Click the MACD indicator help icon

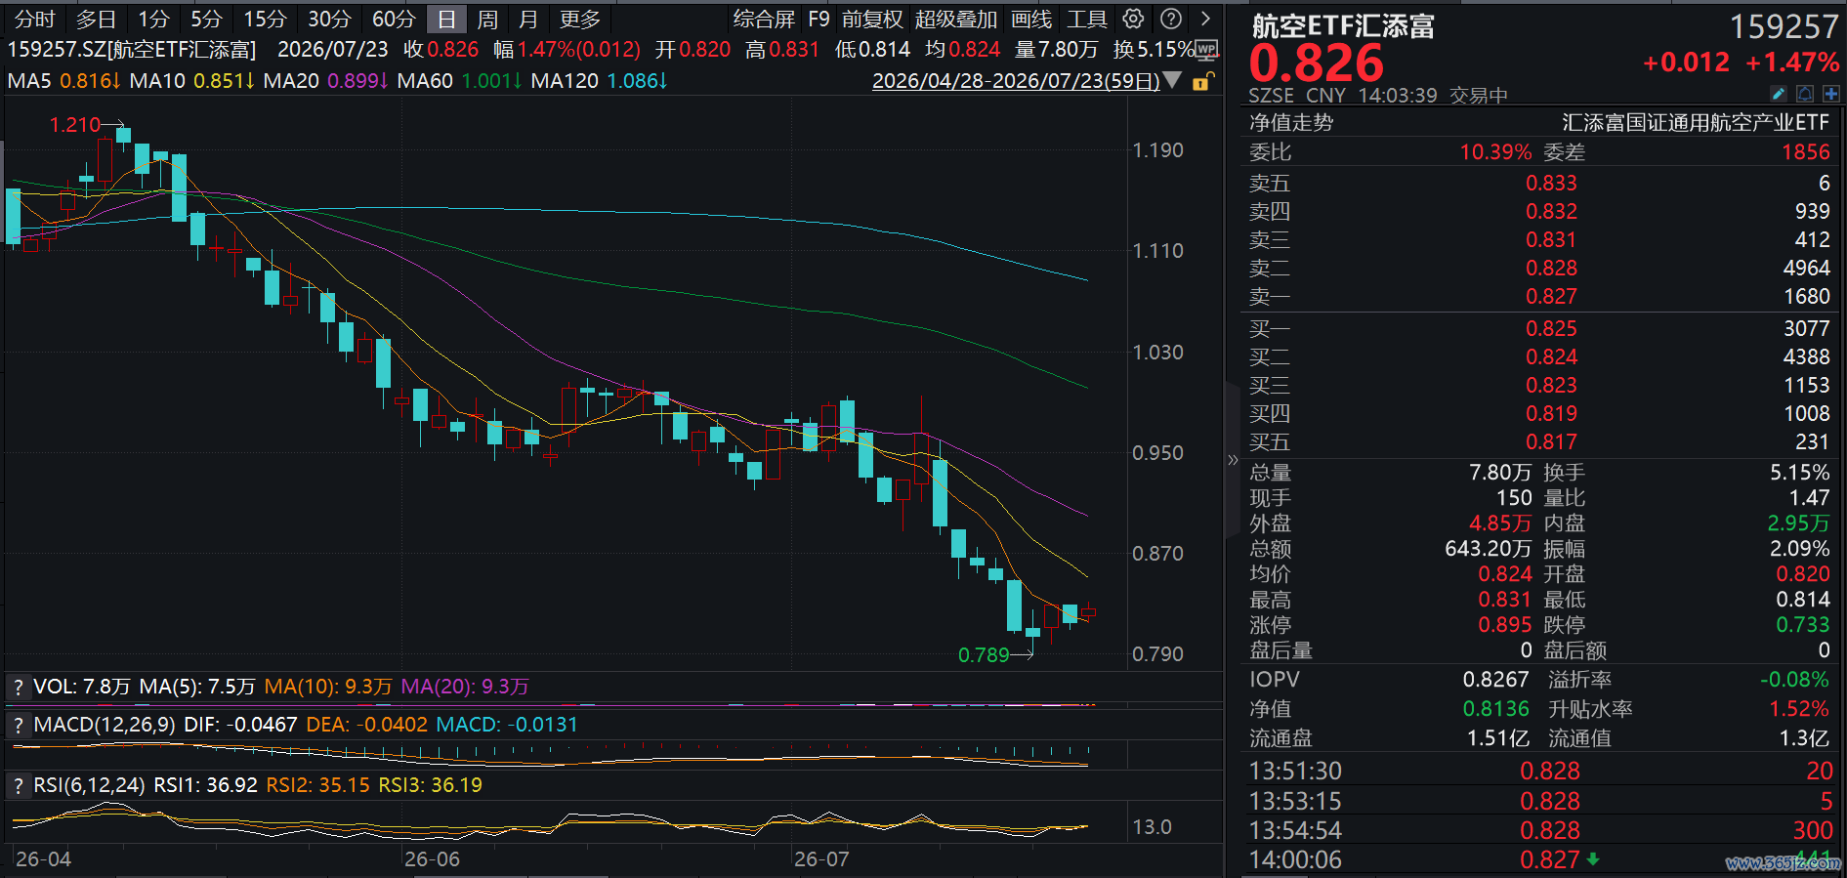click(18, 726)
